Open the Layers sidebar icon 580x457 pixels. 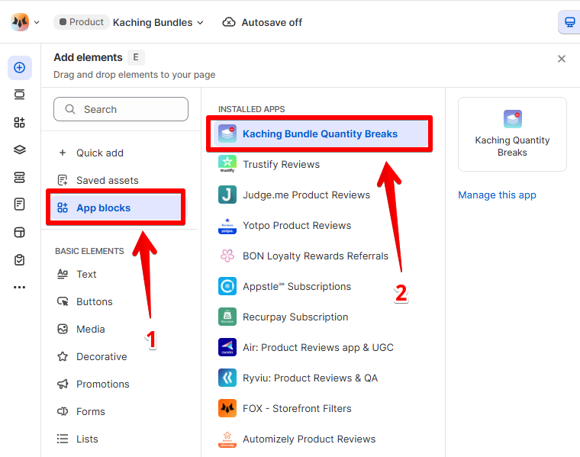(x=20, y=150)
